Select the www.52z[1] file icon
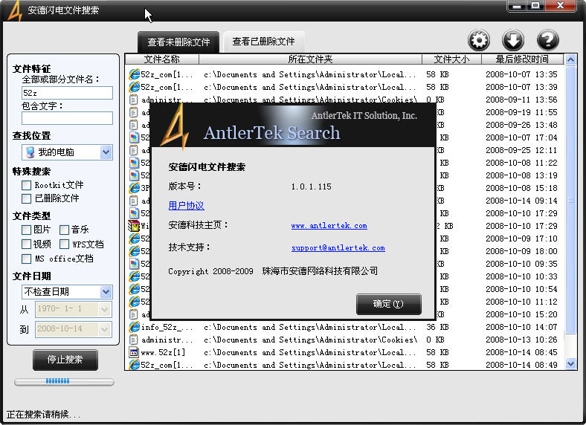 (x=134, y=352)
